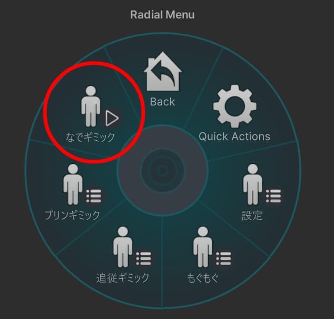Click the Radial Menu title text
Image resolution: width=334 pixels, height=319 pixels.
[x=163, y=15]
